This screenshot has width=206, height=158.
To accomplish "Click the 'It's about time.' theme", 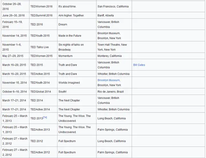I will click(67, 6).
